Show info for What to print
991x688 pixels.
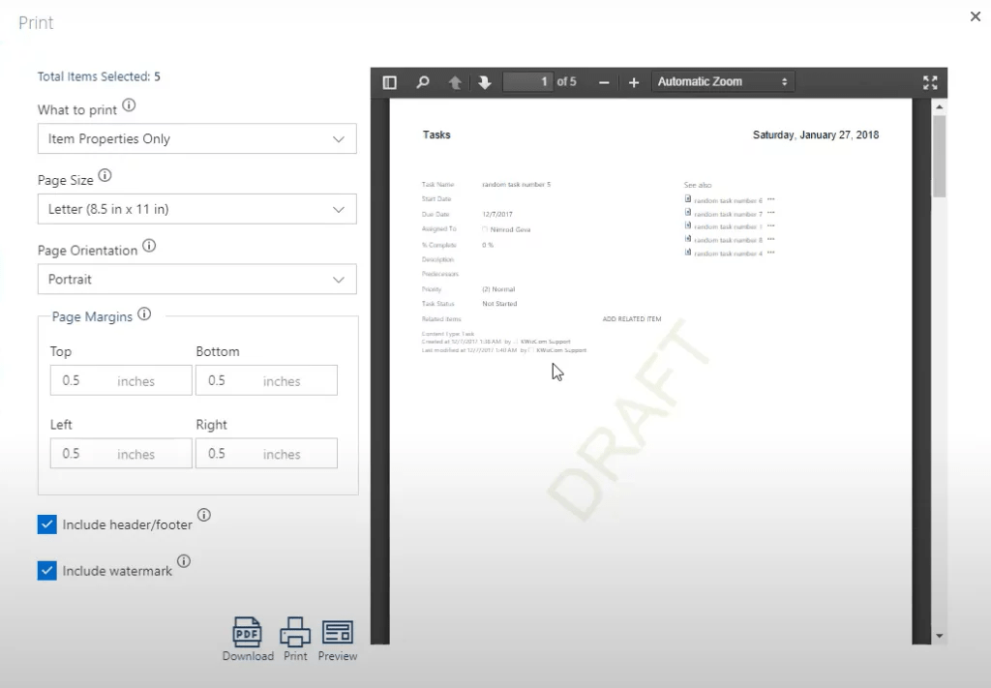pyautogui.click(x=129, y=105)
